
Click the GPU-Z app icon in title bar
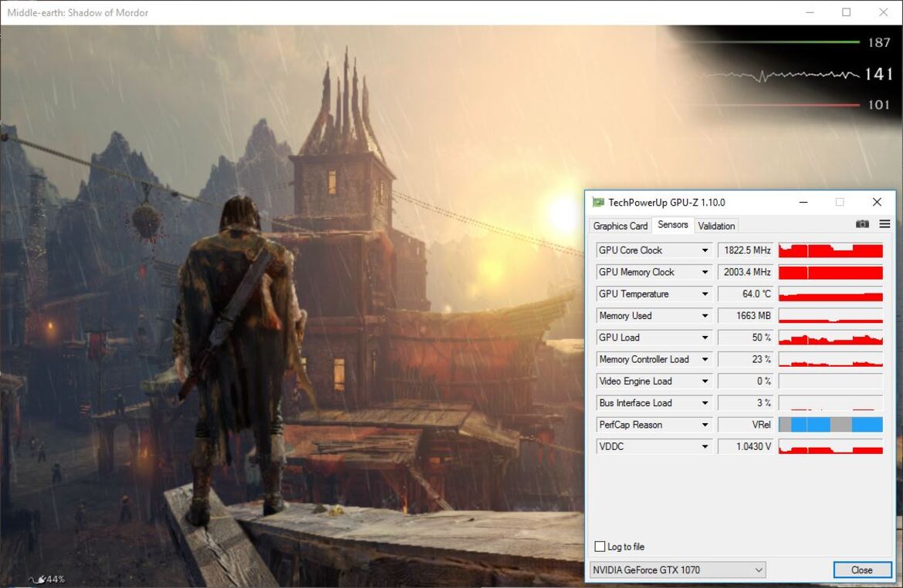598,203
